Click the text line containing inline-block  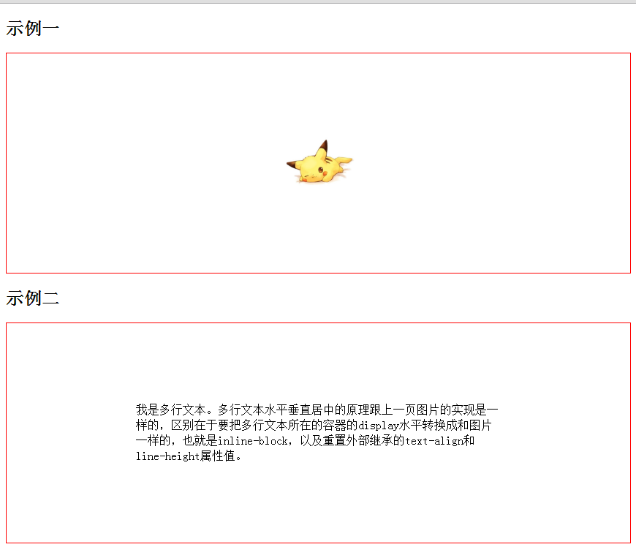(x=305, y=440)
